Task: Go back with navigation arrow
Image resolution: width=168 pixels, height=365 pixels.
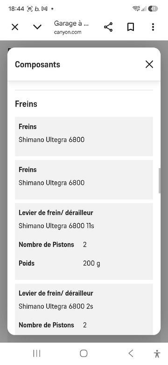Action: pos(131,353)
